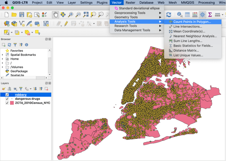Image resolution: width=226 pixels, height=161 pixels.
Task: Open the Layout Manager icon
Action: point(37,15)
